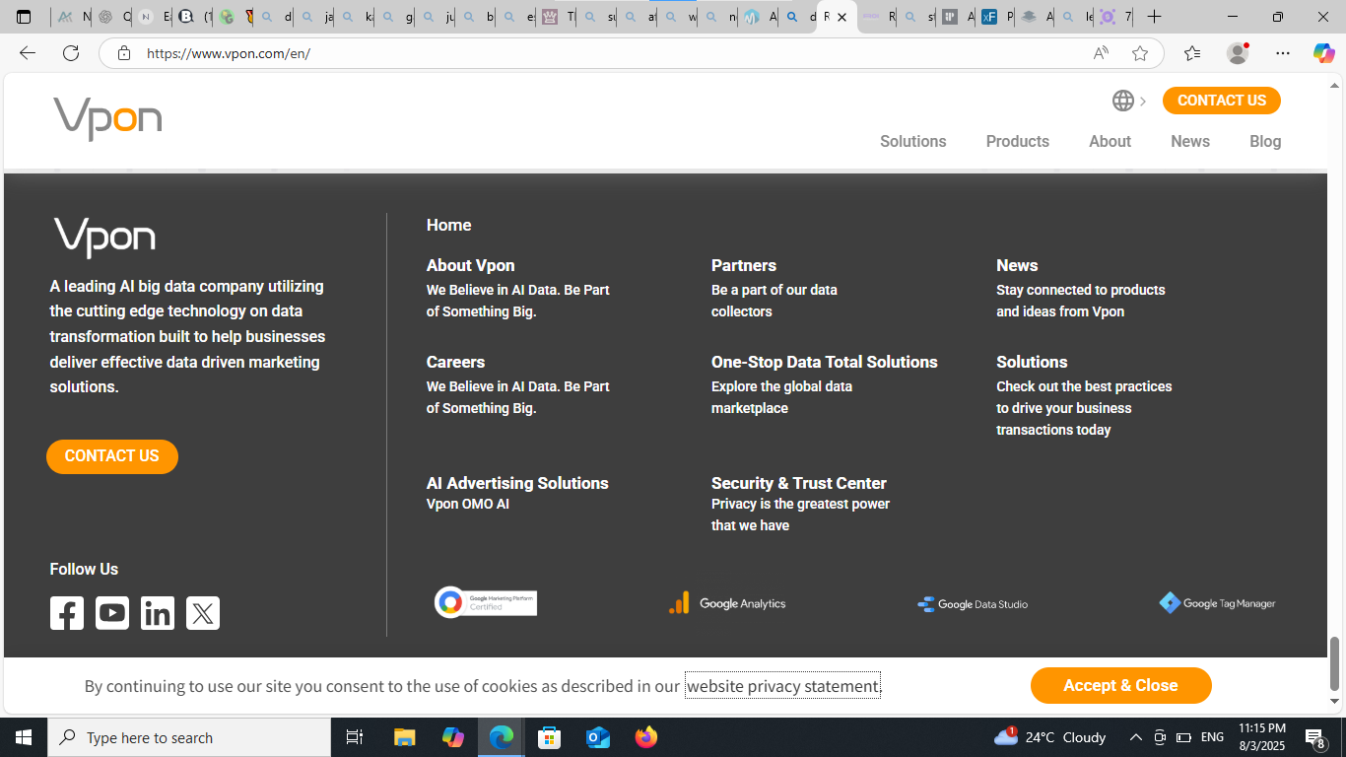The height and width of the screenshot is (757, 1346).
Task: Close the current active tab
Action: (841, 17)
